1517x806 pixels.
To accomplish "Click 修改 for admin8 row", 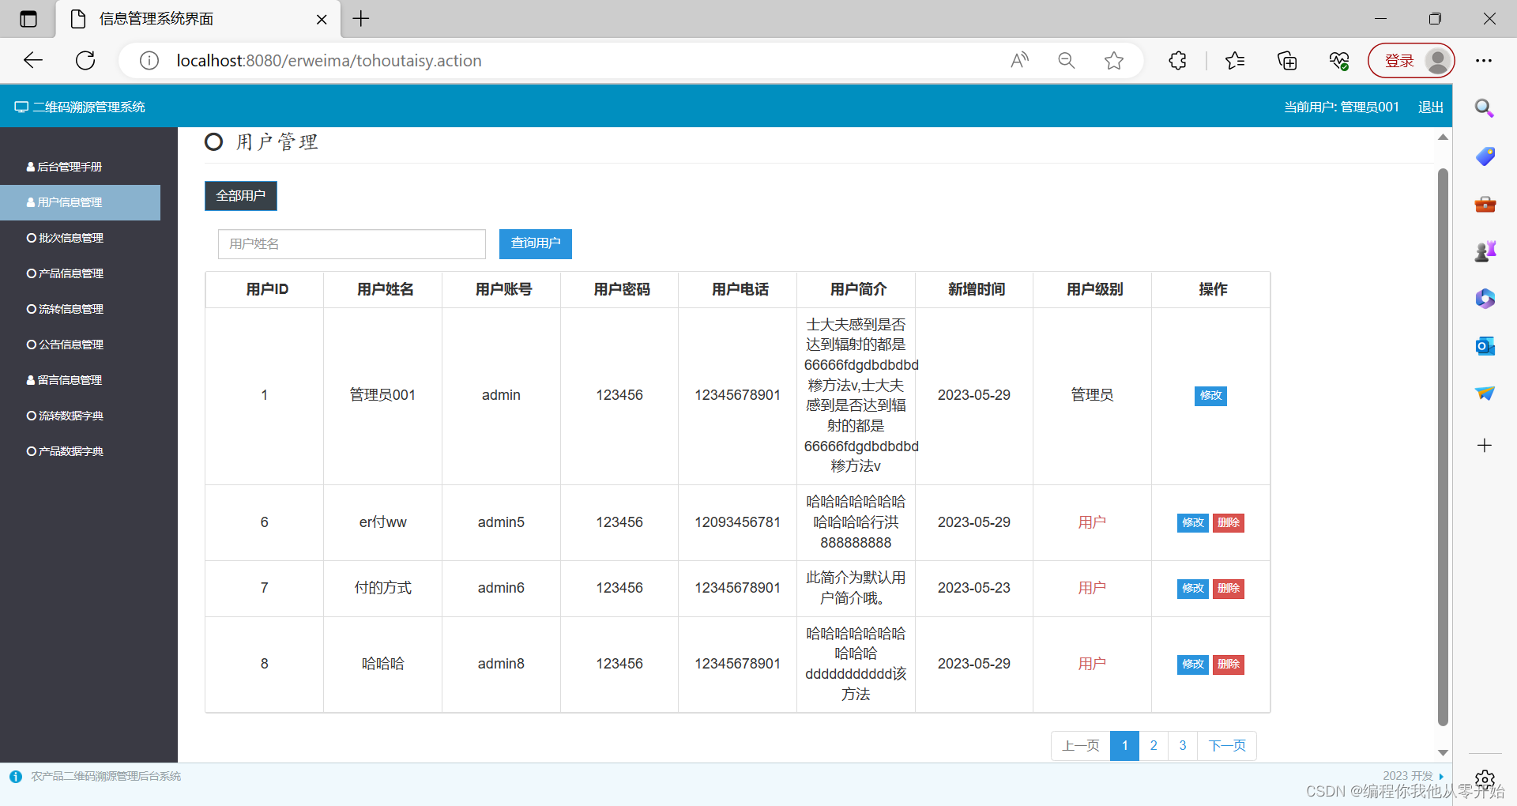I will tap(1193, 665).
